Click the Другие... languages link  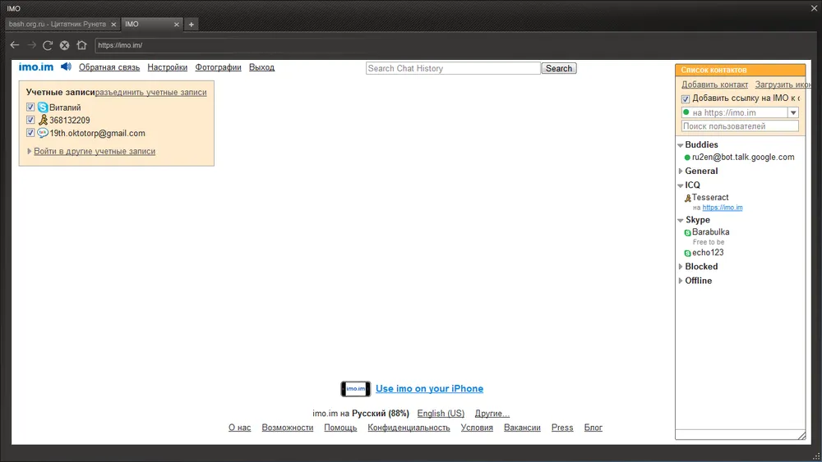[492, 414]
